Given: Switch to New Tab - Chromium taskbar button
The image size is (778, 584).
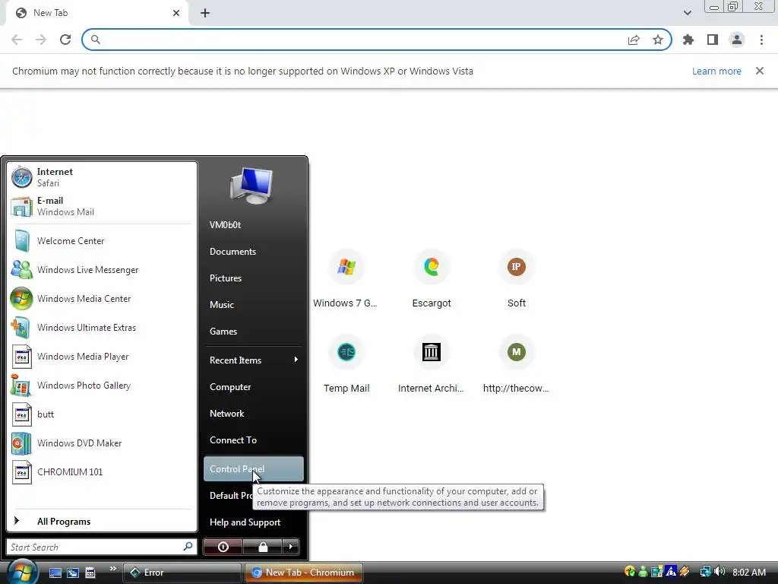Looking at the screenshot, I should coord(304,573).
